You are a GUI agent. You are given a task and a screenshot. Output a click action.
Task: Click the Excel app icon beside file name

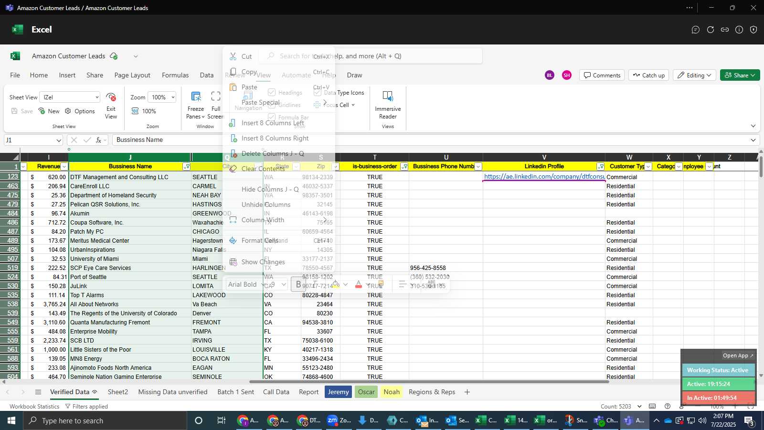15,56
